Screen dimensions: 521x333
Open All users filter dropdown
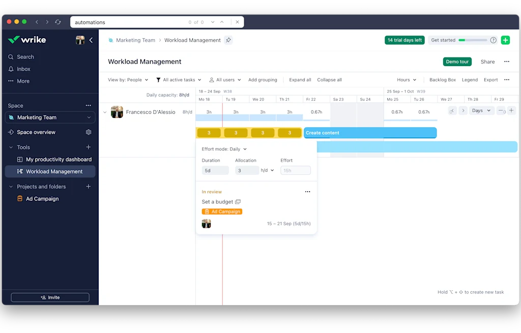point(225,80)
